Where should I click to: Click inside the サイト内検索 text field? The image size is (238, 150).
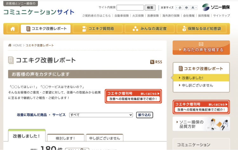click(130, 8)
